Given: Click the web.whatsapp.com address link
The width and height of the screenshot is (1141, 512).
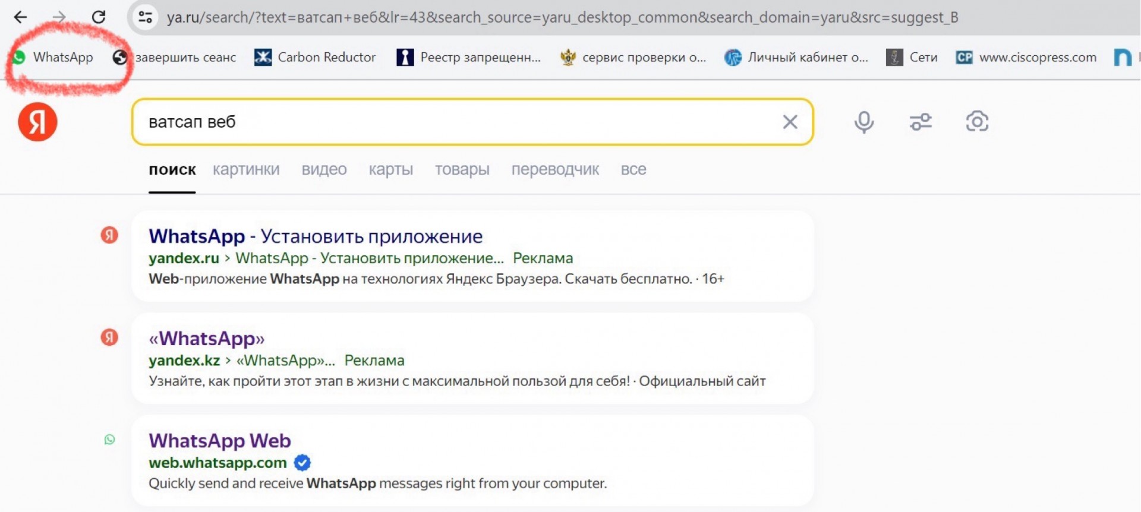Looking at the screenshot, I should click(218, 463).
